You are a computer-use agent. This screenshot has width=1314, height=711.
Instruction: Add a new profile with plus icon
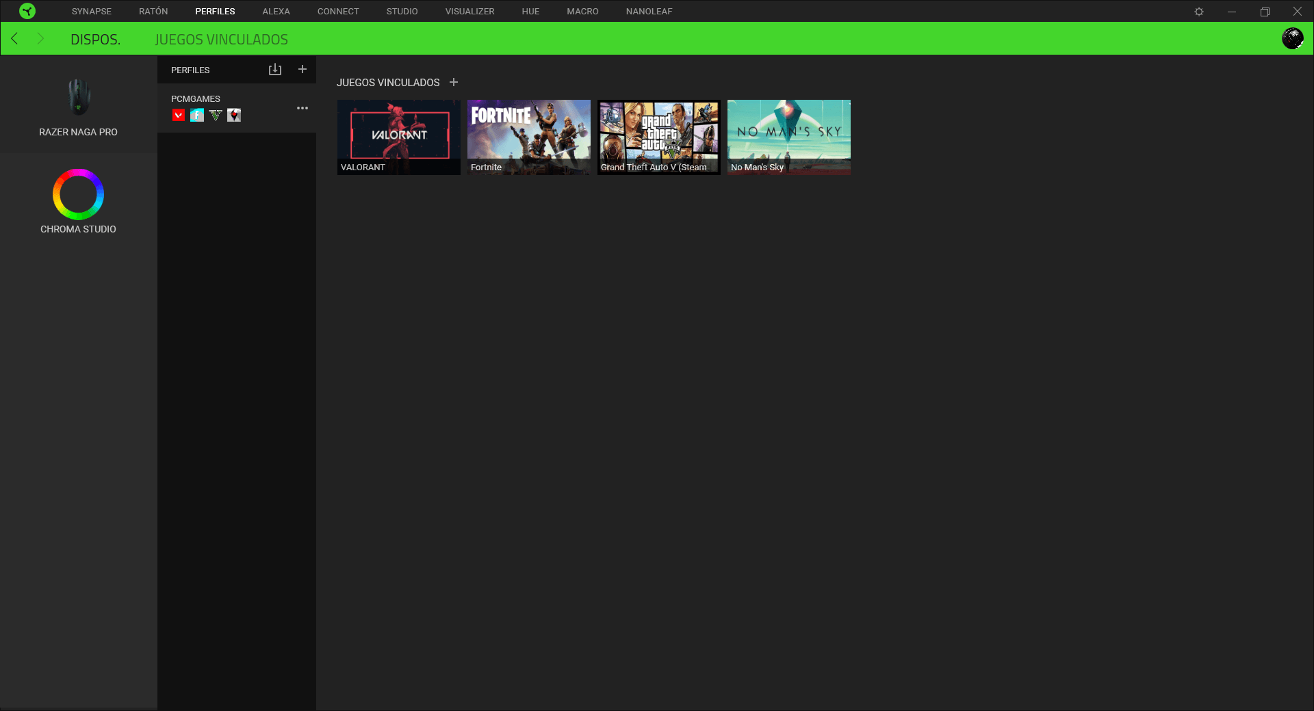pos(302,69)
